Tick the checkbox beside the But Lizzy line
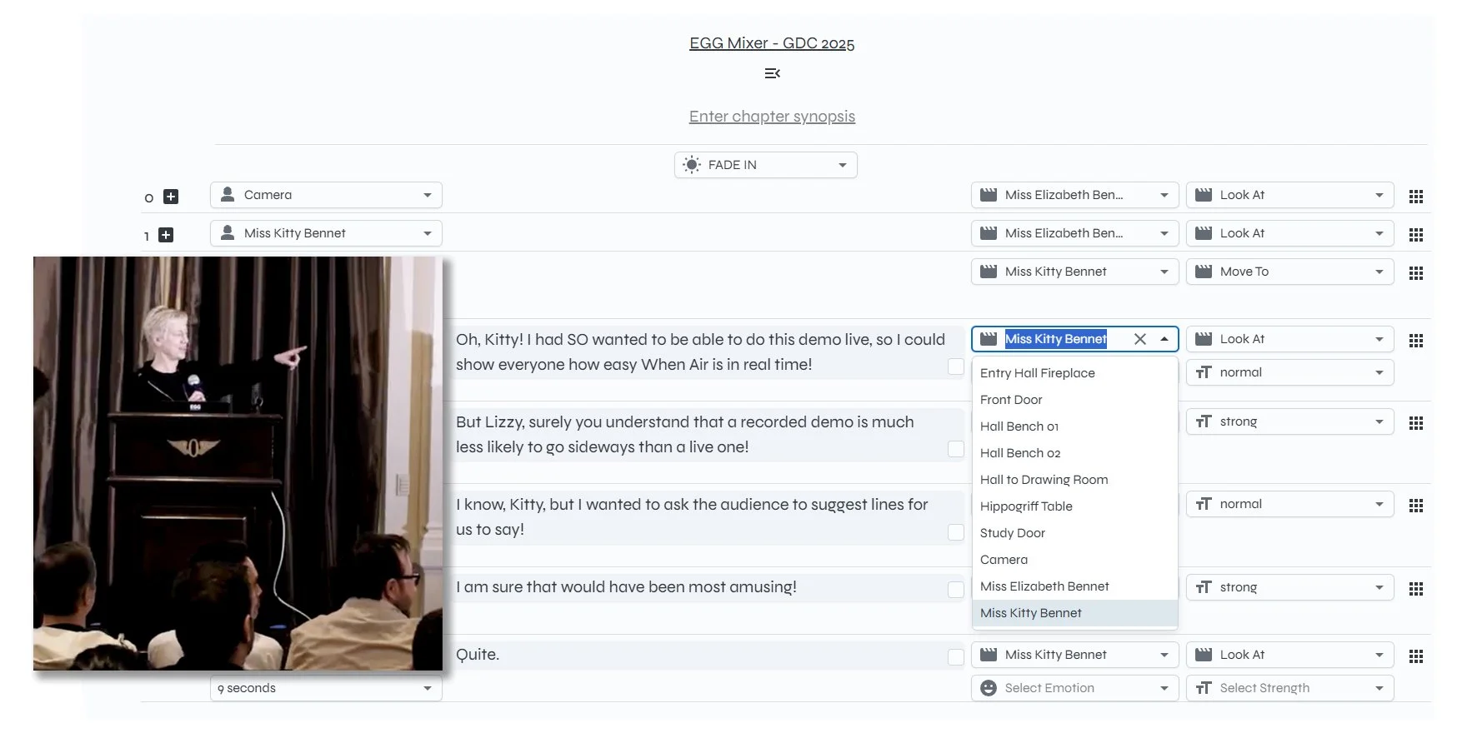 pos(956,449)
